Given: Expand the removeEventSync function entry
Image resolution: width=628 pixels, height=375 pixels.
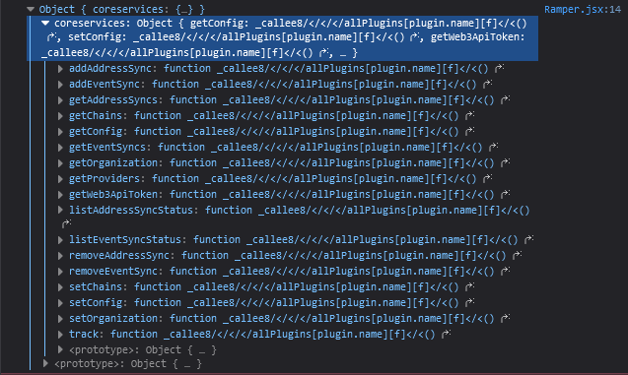Looking at the screenshot, I should [60, 272].
